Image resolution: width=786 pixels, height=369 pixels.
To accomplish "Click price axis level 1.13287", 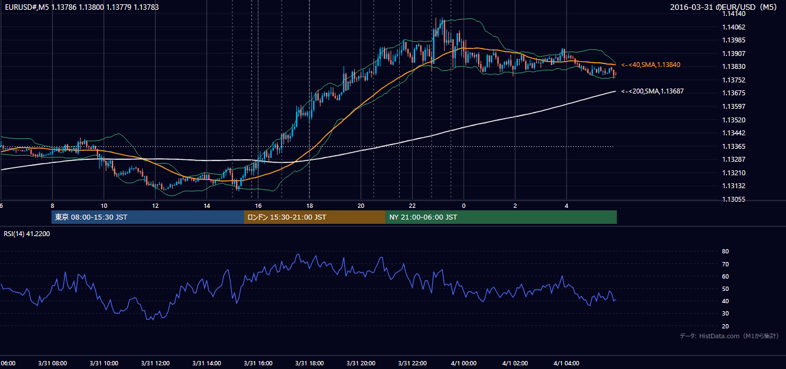I will click(733, 159).
